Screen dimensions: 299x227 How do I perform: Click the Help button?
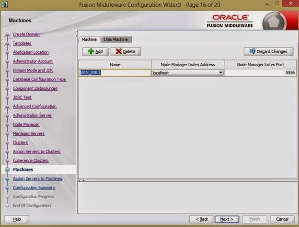[x=17, y=219]
